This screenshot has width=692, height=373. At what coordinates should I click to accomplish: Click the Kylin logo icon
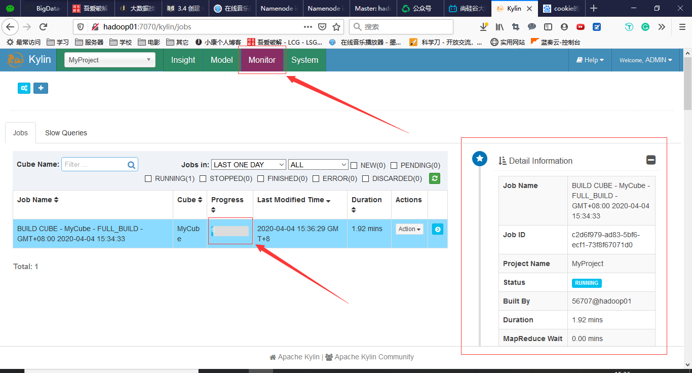16,60
